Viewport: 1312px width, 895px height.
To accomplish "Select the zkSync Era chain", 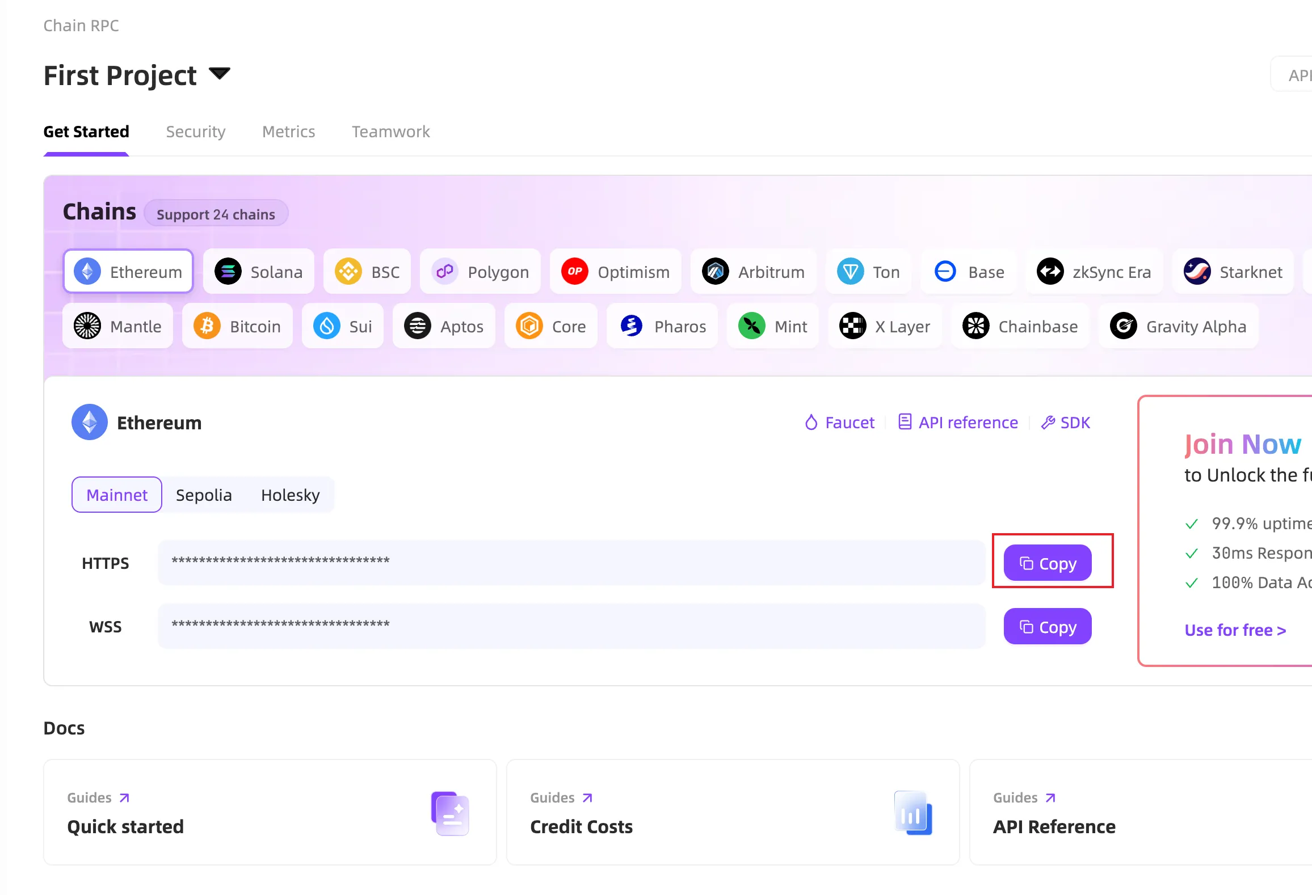I will [1094, 272].
